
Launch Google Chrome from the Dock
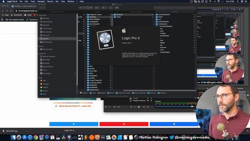tap(36, 137)
